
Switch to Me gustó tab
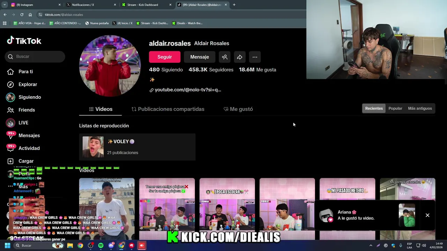tap(238, 109)
